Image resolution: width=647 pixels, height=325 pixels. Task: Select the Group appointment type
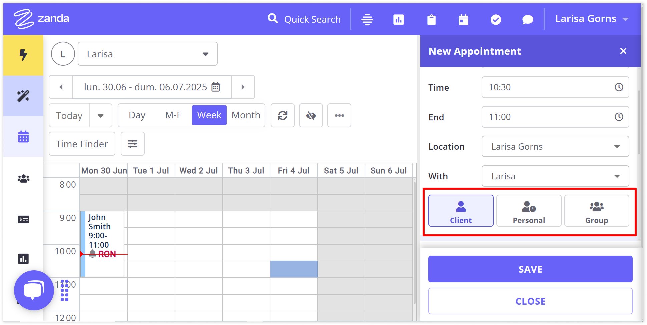click(x=596, y=211)
